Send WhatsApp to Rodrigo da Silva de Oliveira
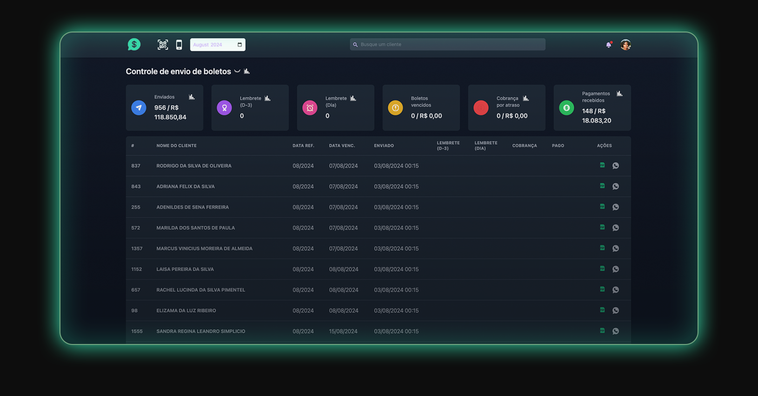Viewport: 758px width, 396px height. (616, 166)
